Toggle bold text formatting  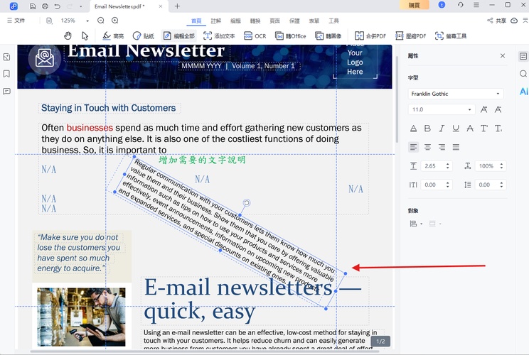[x=427, y=129]
